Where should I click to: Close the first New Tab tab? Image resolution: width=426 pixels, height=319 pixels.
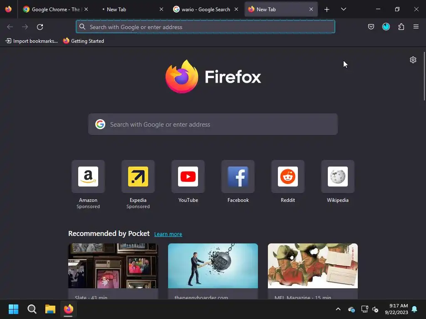click(x=161, y=9)
